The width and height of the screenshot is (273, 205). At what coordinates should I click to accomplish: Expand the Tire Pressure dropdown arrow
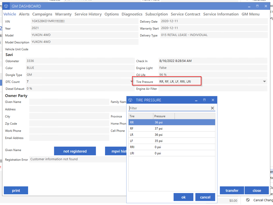(264, 82)
